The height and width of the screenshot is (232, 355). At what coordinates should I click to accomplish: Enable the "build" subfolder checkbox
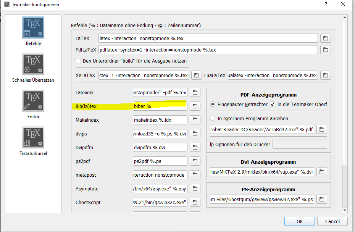[x=78, y=61]
